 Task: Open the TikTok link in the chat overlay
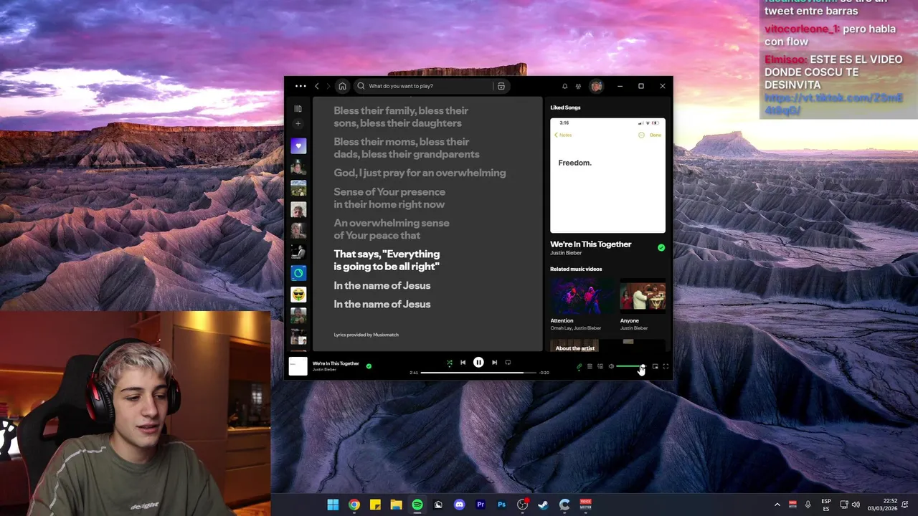(x=833, y=105)
